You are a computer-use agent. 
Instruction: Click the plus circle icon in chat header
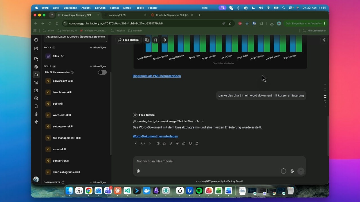[x=164, y=40]
